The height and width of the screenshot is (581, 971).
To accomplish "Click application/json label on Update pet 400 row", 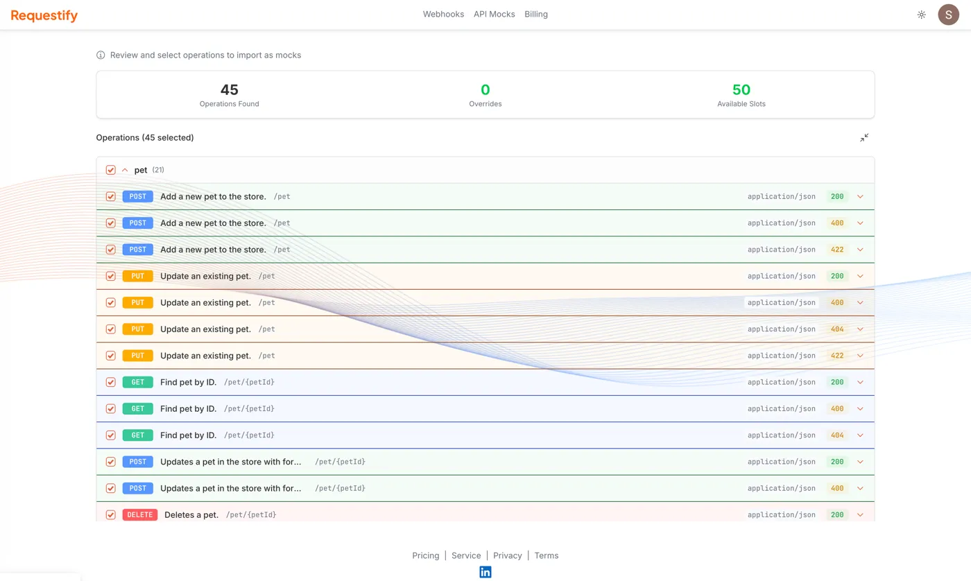I will pyautogui.click(x=782, y=302).
